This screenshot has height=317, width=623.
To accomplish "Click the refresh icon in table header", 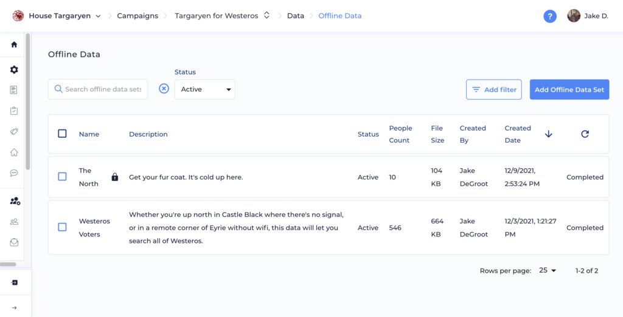I will coord(585,134).
